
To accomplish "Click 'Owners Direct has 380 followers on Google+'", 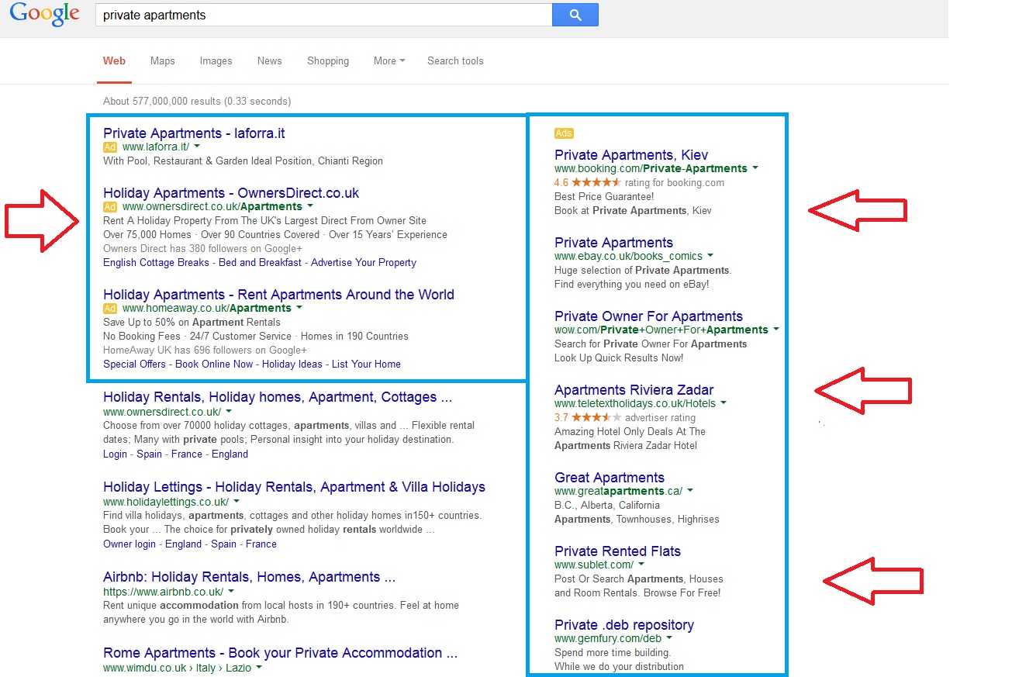I will click(x=202, y=248).
